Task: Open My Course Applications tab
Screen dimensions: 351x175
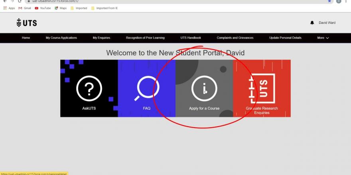Action: coord(61,38)
